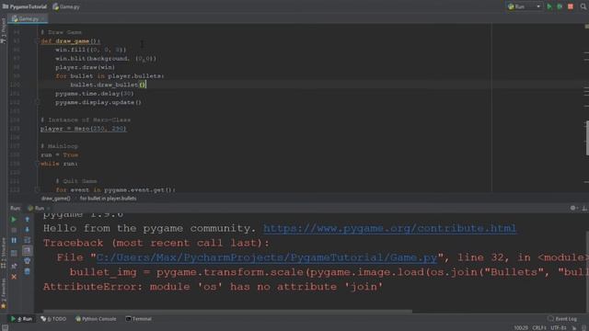Click the green Run button in top toolbar
The width and height of the screenshot is (589, 331).
point(549,6)
